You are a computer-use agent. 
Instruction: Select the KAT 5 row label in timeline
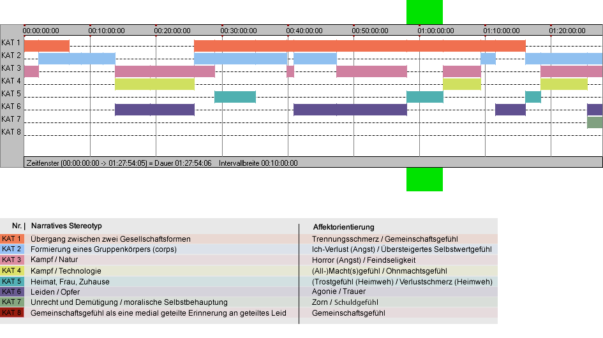click(11, 94)
